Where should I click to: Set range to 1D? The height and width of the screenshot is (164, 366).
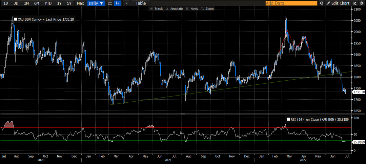[6, 3]
